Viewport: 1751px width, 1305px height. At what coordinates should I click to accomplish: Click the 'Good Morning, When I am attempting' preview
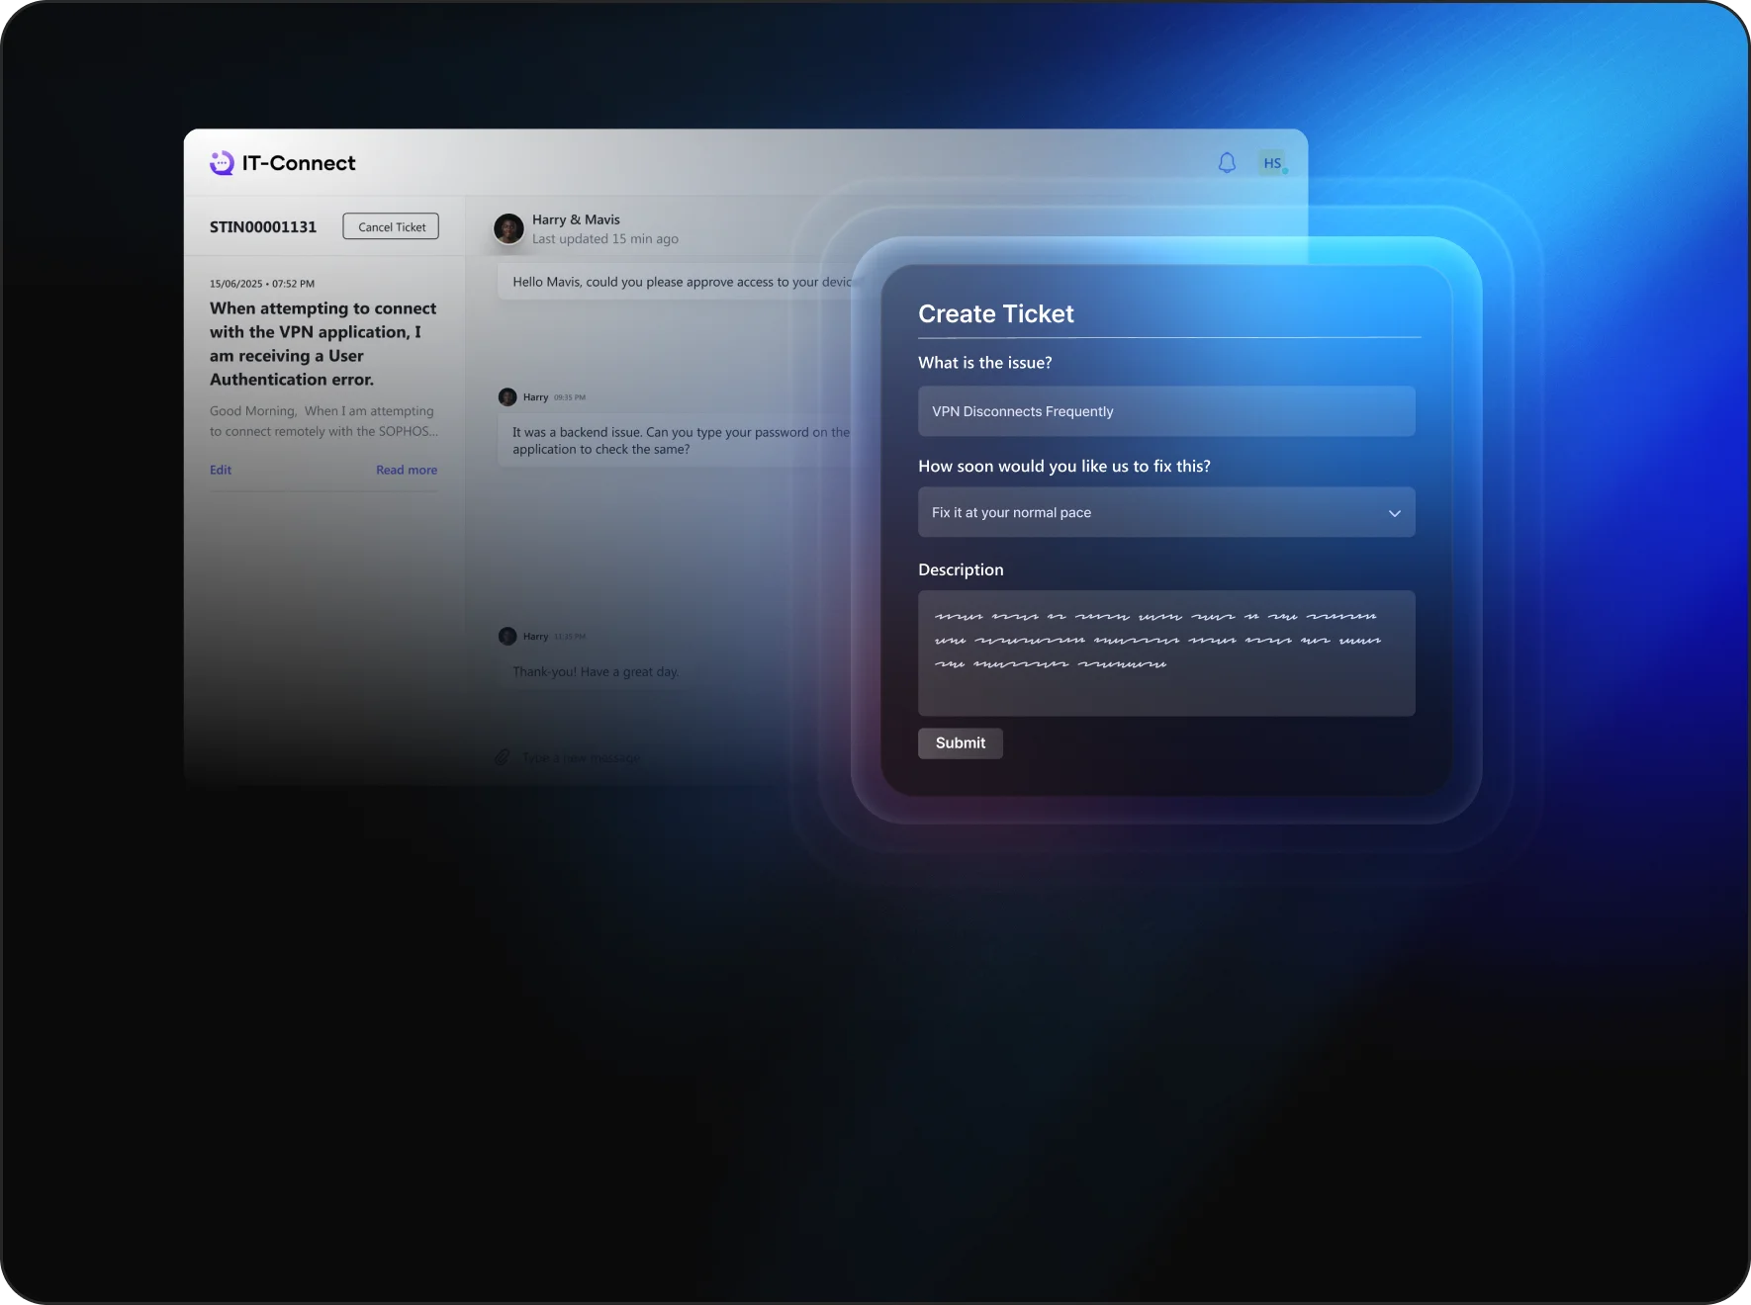click(323, 421)
